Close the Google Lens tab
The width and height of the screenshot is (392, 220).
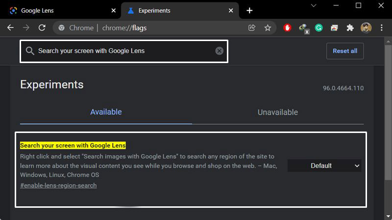[114, 10]
